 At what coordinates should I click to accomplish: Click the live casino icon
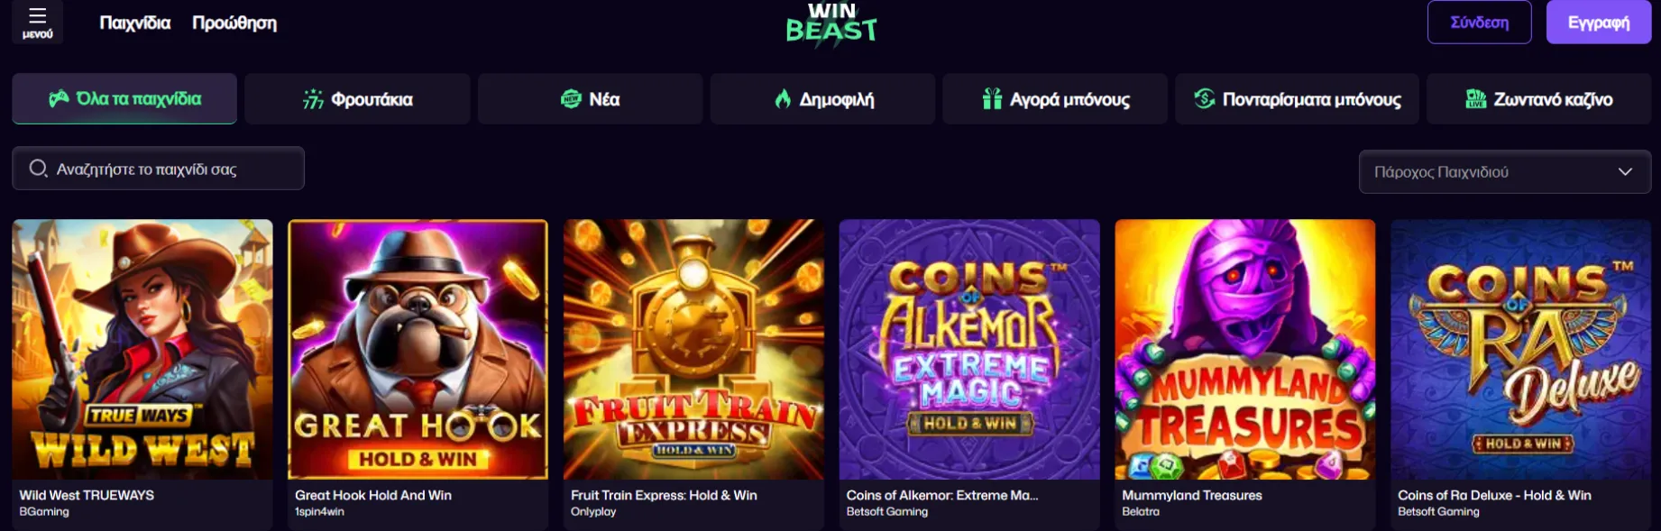click(x=1475, y=99)
